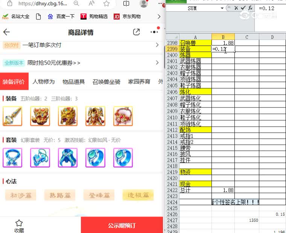Select the 初涉篇 heart-method button
This screenshot has width=286, height=233.
[x=21, y=195]
